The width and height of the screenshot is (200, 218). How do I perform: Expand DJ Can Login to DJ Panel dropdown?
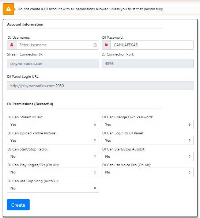pyautogui.click(x=148, y=141)
